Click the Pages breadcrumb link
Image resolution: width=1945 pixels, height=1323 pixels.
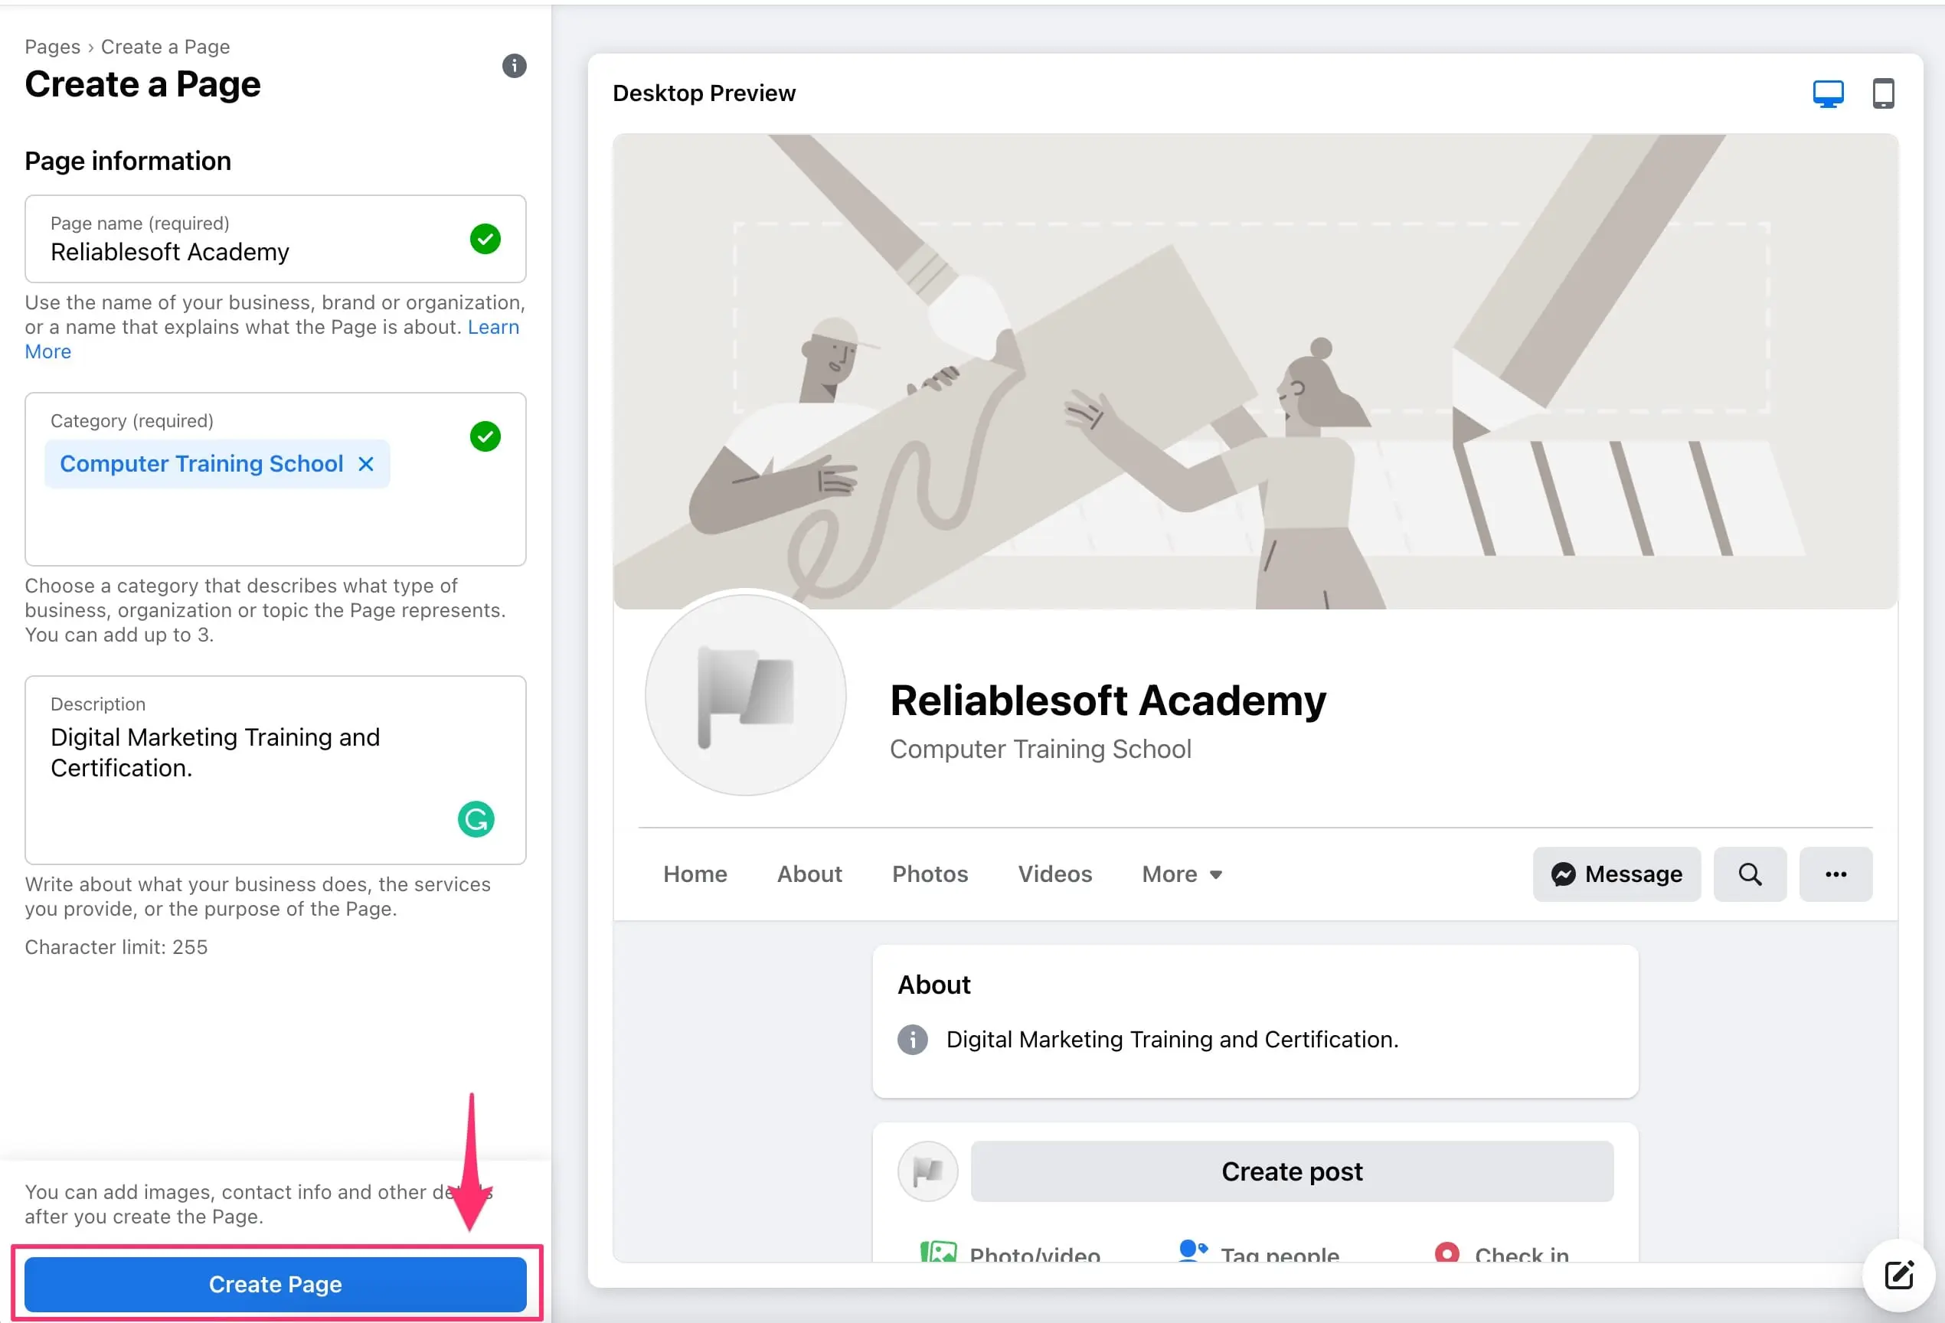[53, 47]
